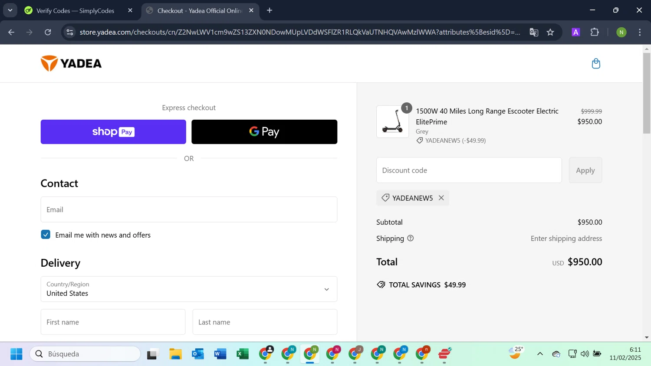This screenshot has height=366, width=651.
Task: Open the browser Extensions puzzle icon
Action: pos(595,32)
